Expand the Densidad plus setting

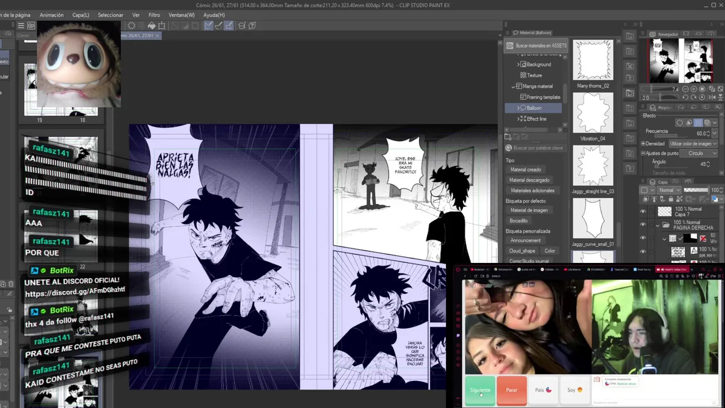[x=643, y=143]
